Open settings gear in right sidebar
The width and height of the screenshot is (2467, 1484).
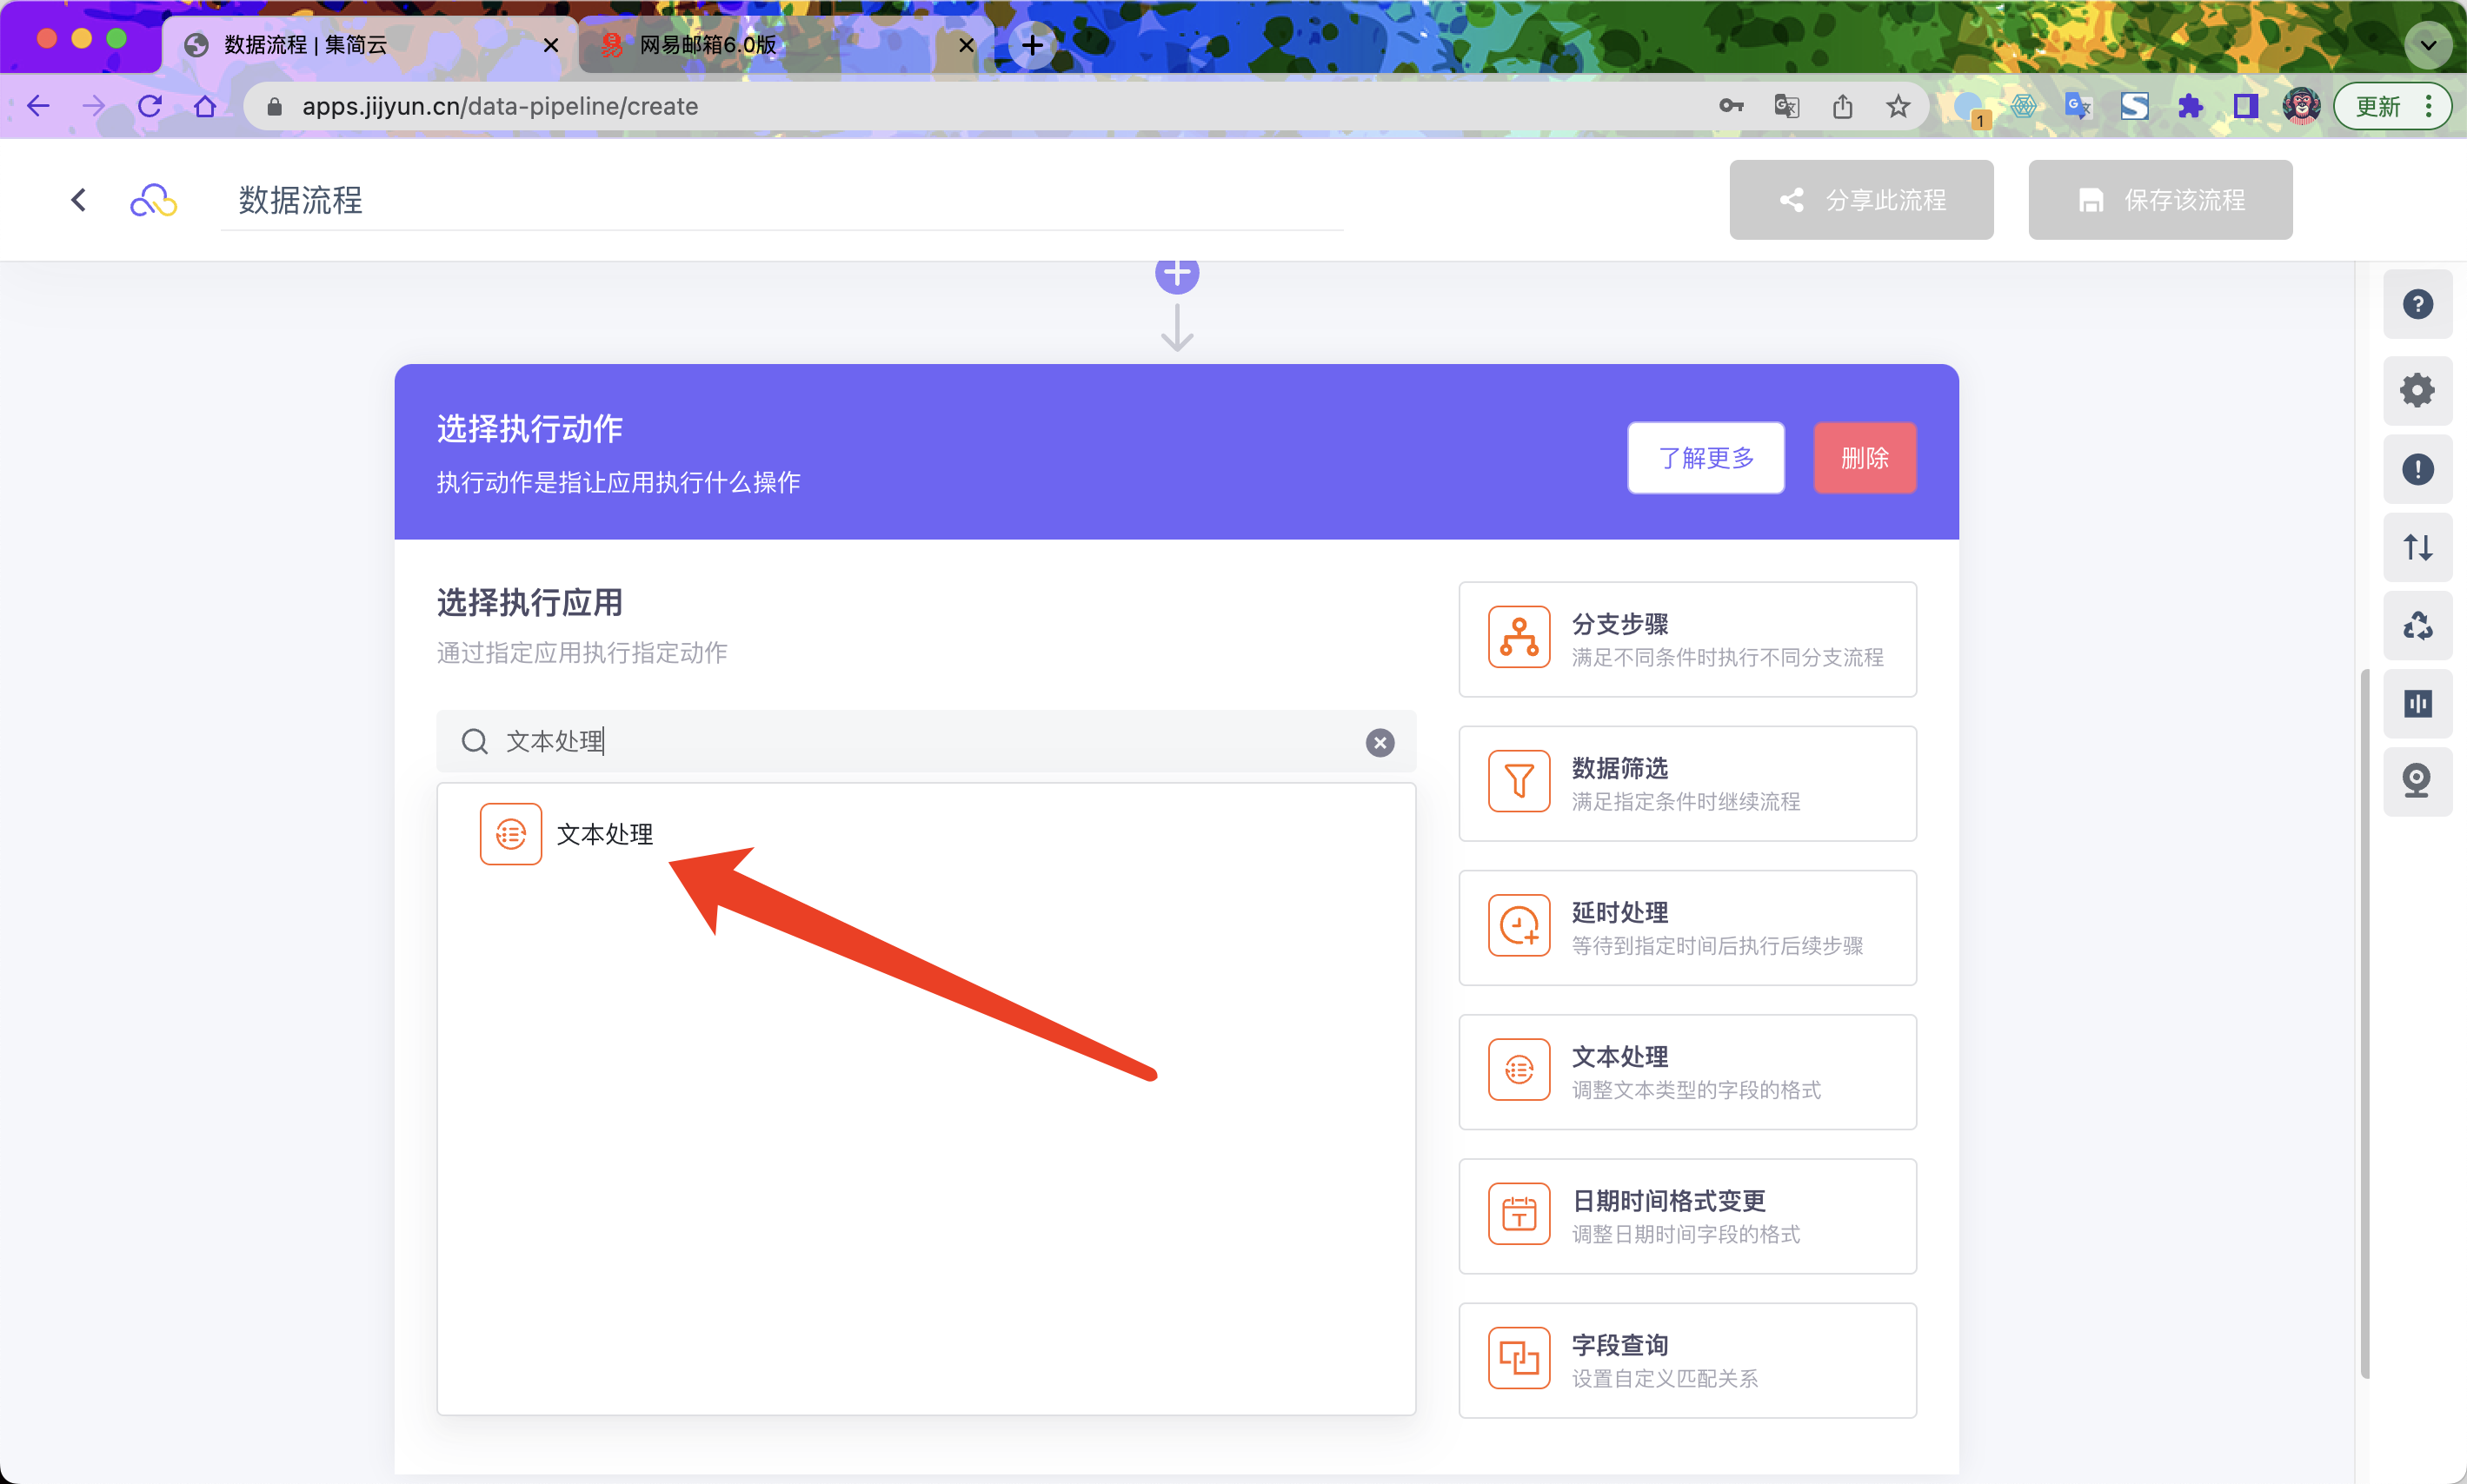coord(2417,390)
